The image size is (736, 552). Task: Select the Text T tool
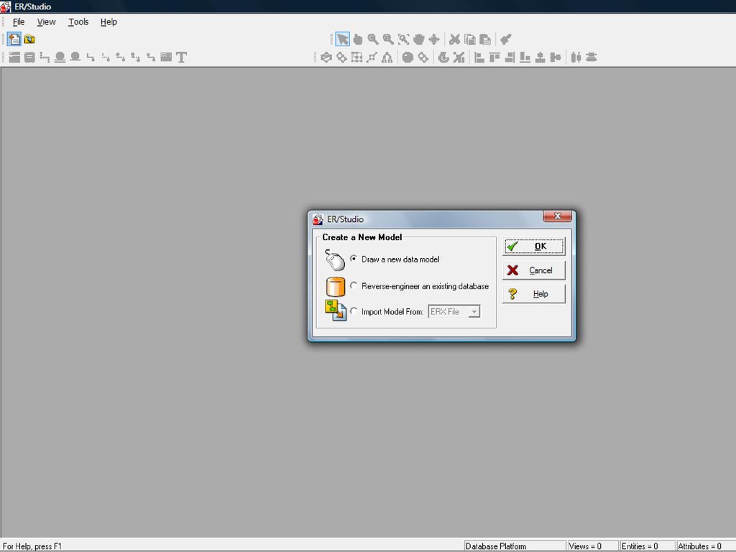click(181, 57)
